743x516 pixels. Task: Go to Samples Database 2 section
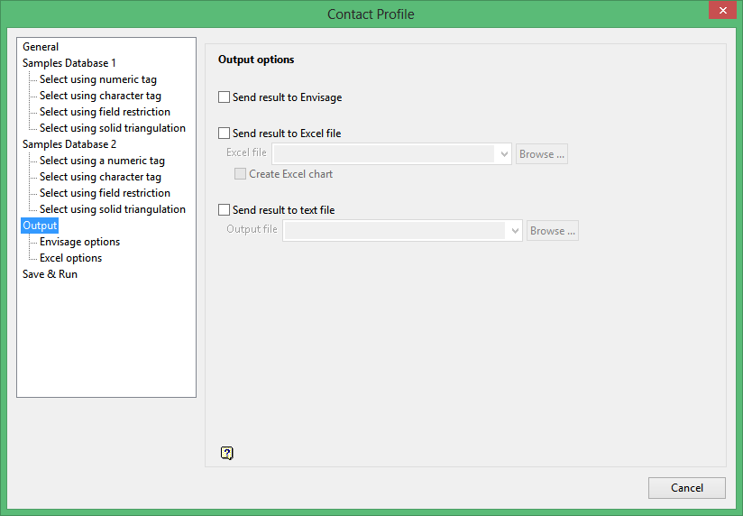(x=69, y=144)
